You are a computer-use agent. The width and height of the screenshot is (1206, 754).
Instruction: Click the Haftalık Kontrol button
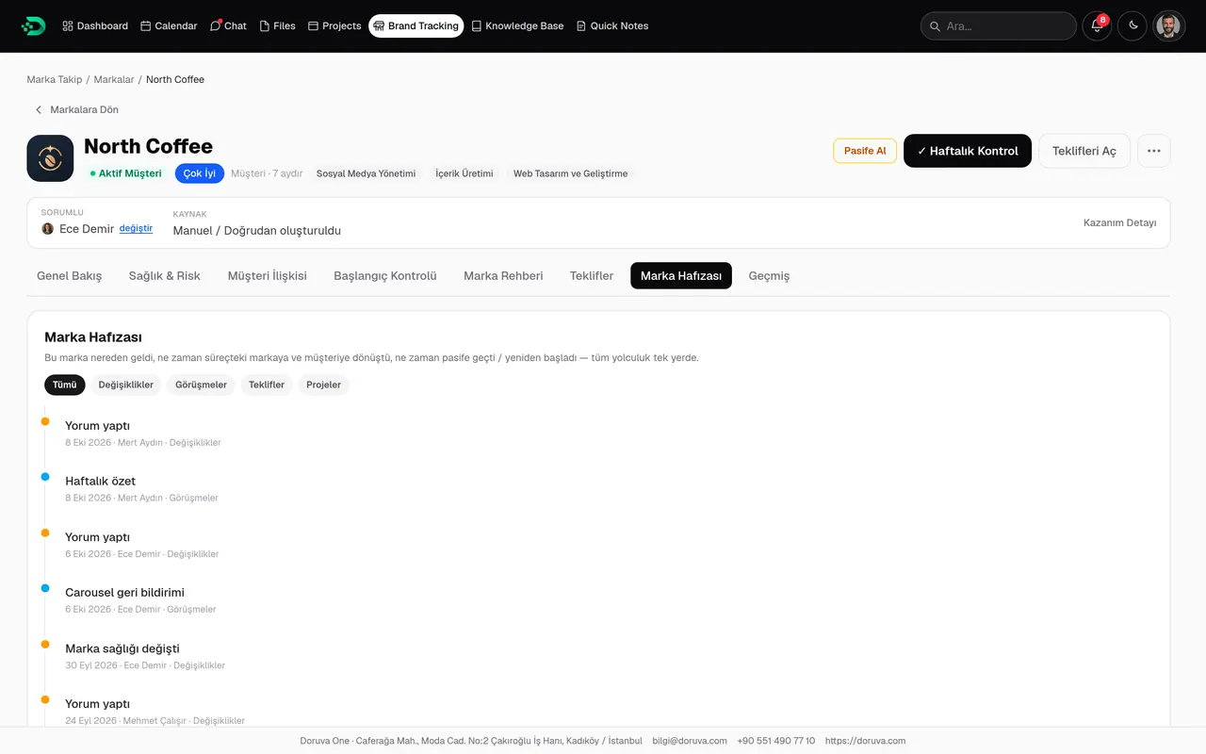(x=968, y=151)
